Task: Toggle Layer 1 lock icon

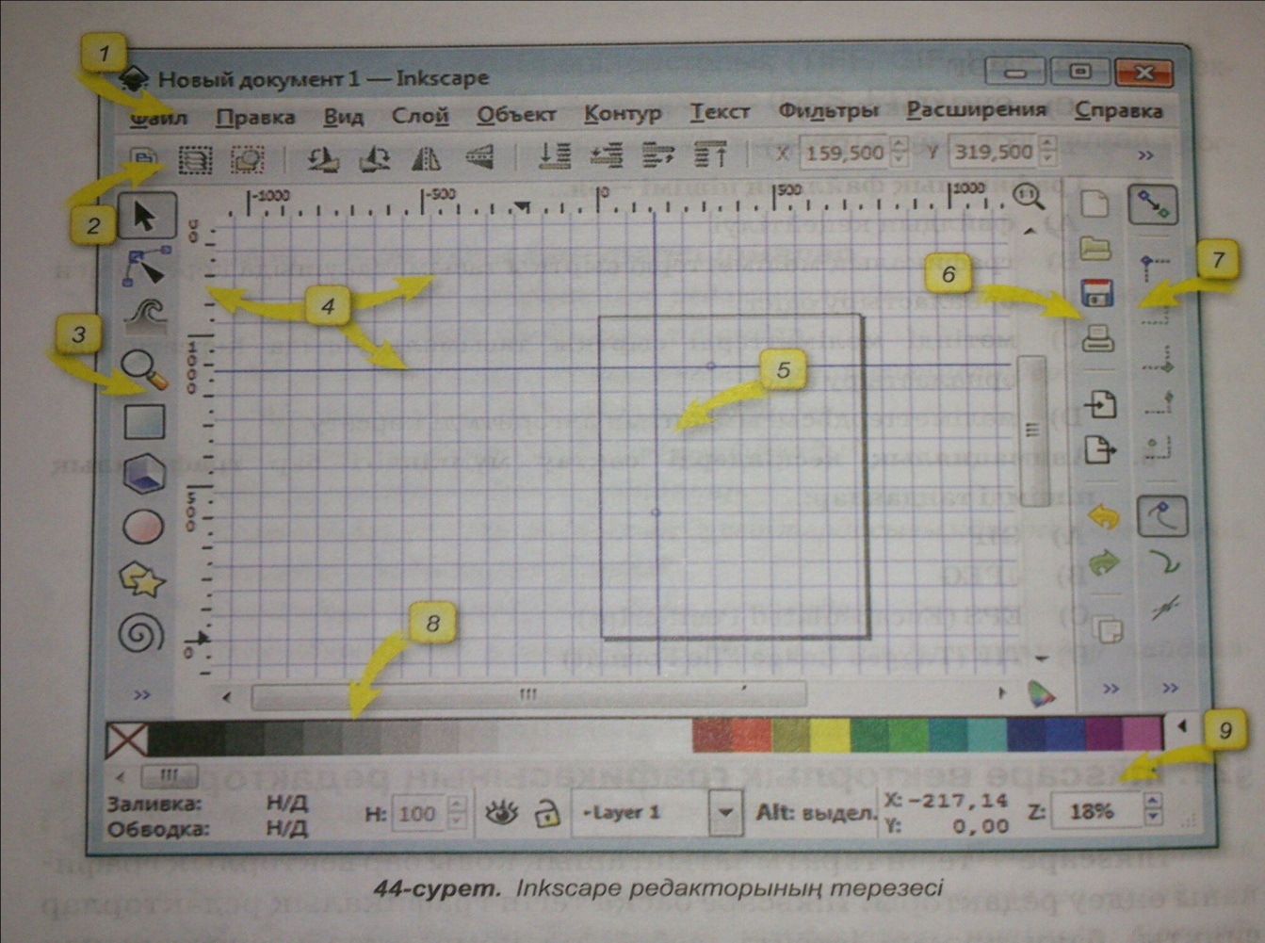Action: [x=546, y=813]
